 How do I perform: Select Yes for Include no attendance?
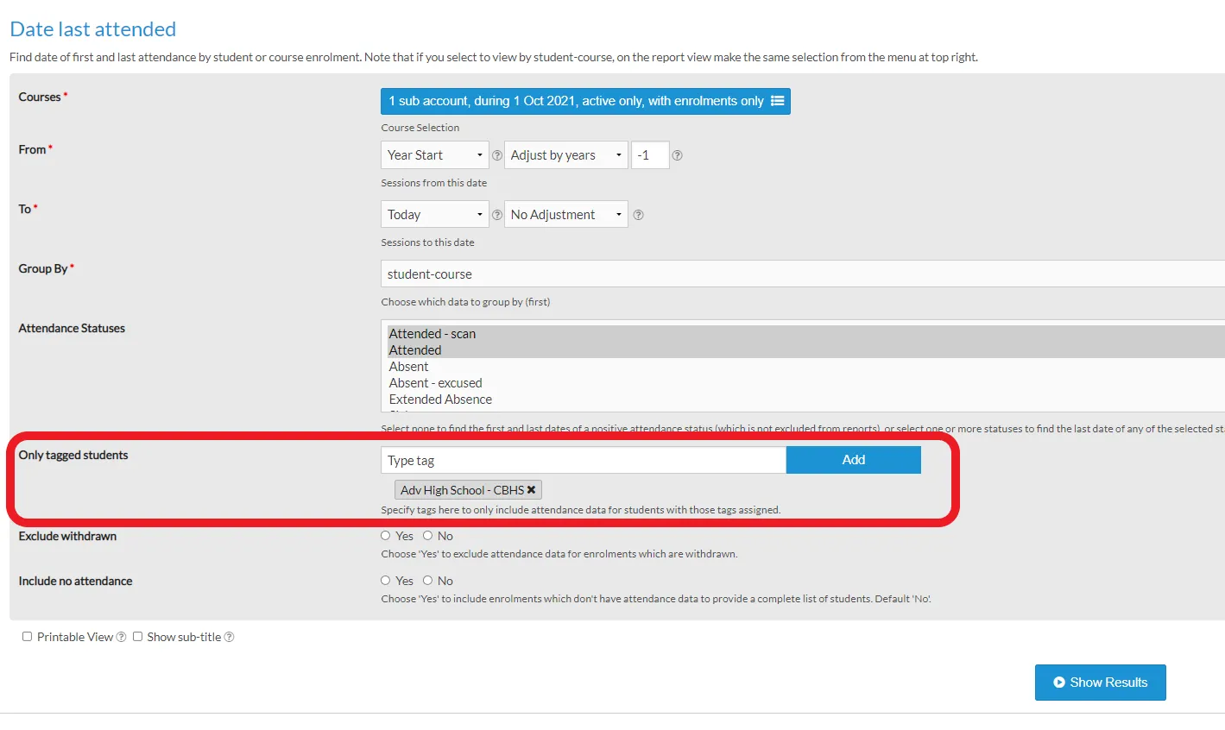386,580
